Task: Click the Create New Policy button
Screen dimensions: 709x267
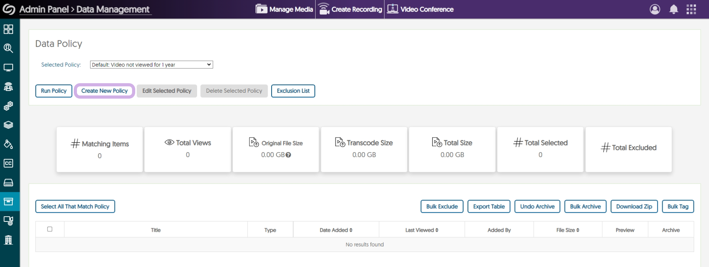Action: 104,91
